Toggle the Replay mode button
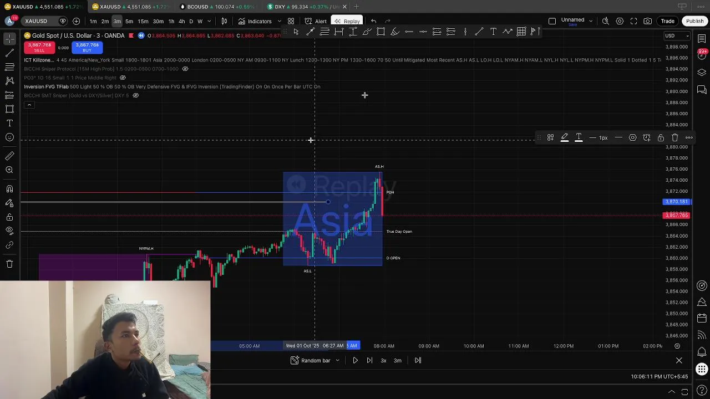 click(347, 21)
